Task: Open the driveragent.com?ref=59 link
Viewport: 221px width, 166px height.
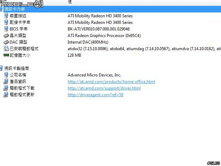Action: click(95, 95)
